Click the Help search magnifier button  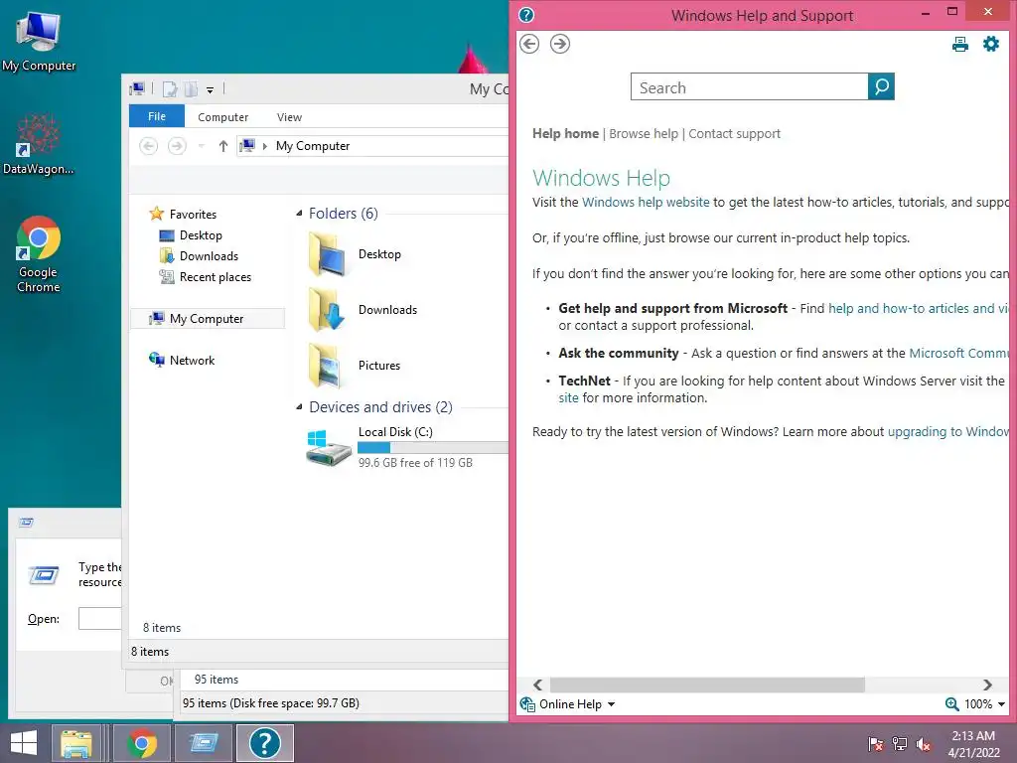881,86
